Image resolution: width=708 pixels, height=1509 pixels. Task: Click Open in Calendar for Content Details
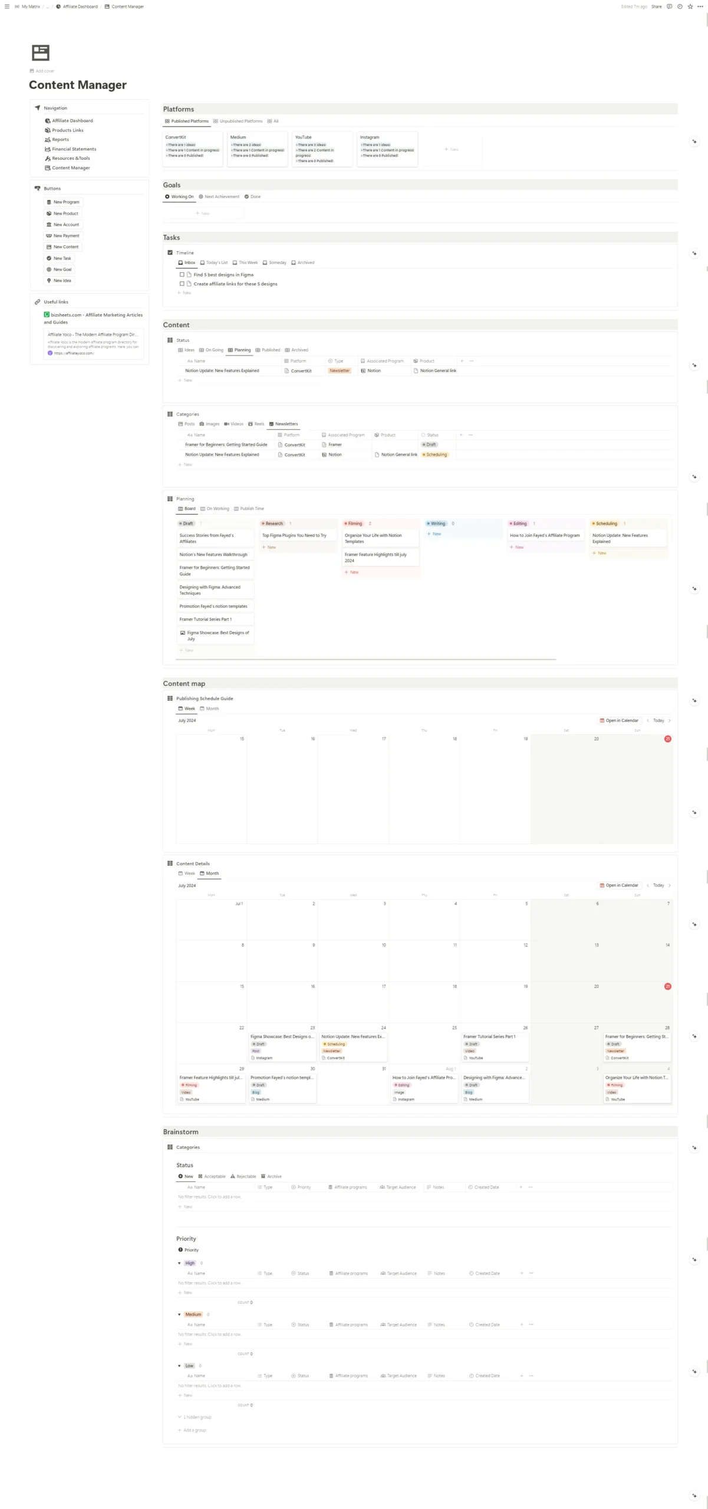[x=619, y=885]
